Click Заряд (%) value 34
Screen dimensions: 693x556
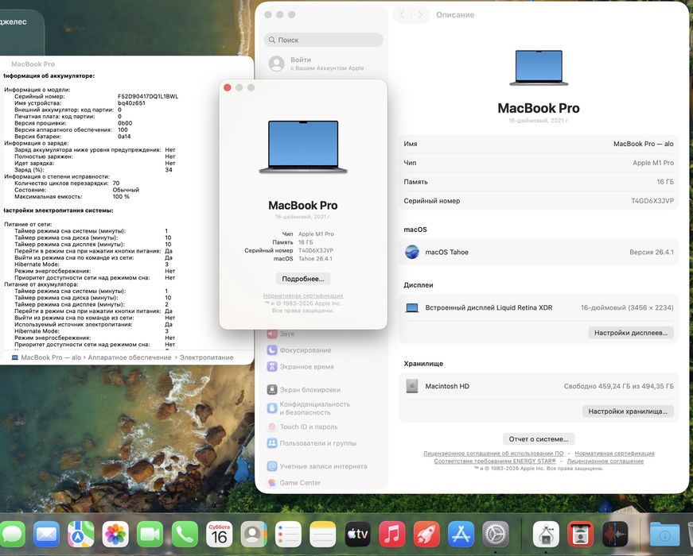tap(169, 170)
